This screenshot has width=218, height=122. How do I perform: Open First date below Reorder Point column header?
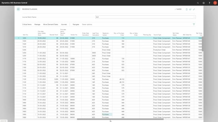click(x=63, y=32)
